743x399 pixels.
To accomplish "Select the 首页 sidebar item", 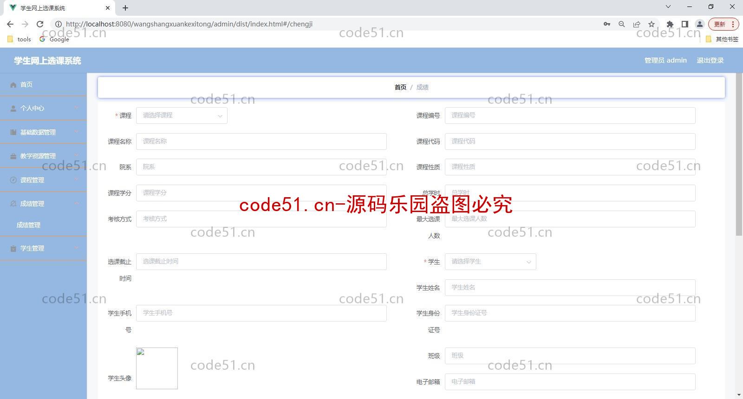I will [43, 85].
